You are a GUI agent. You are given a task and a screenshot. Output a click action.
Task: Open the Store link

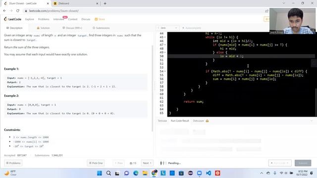click(100, 19)
